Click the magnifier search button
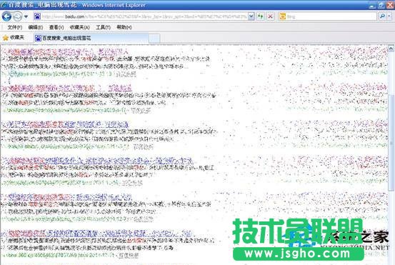 click(x=382, y=16)
